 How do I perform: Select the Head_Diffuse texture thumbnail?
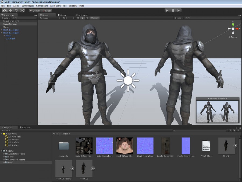click(124, 146)
